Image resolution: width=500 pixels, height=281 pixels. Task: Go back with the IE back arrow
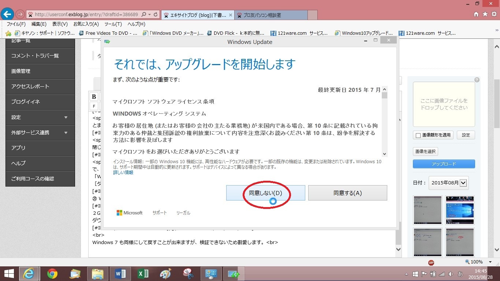pos(8,14)
